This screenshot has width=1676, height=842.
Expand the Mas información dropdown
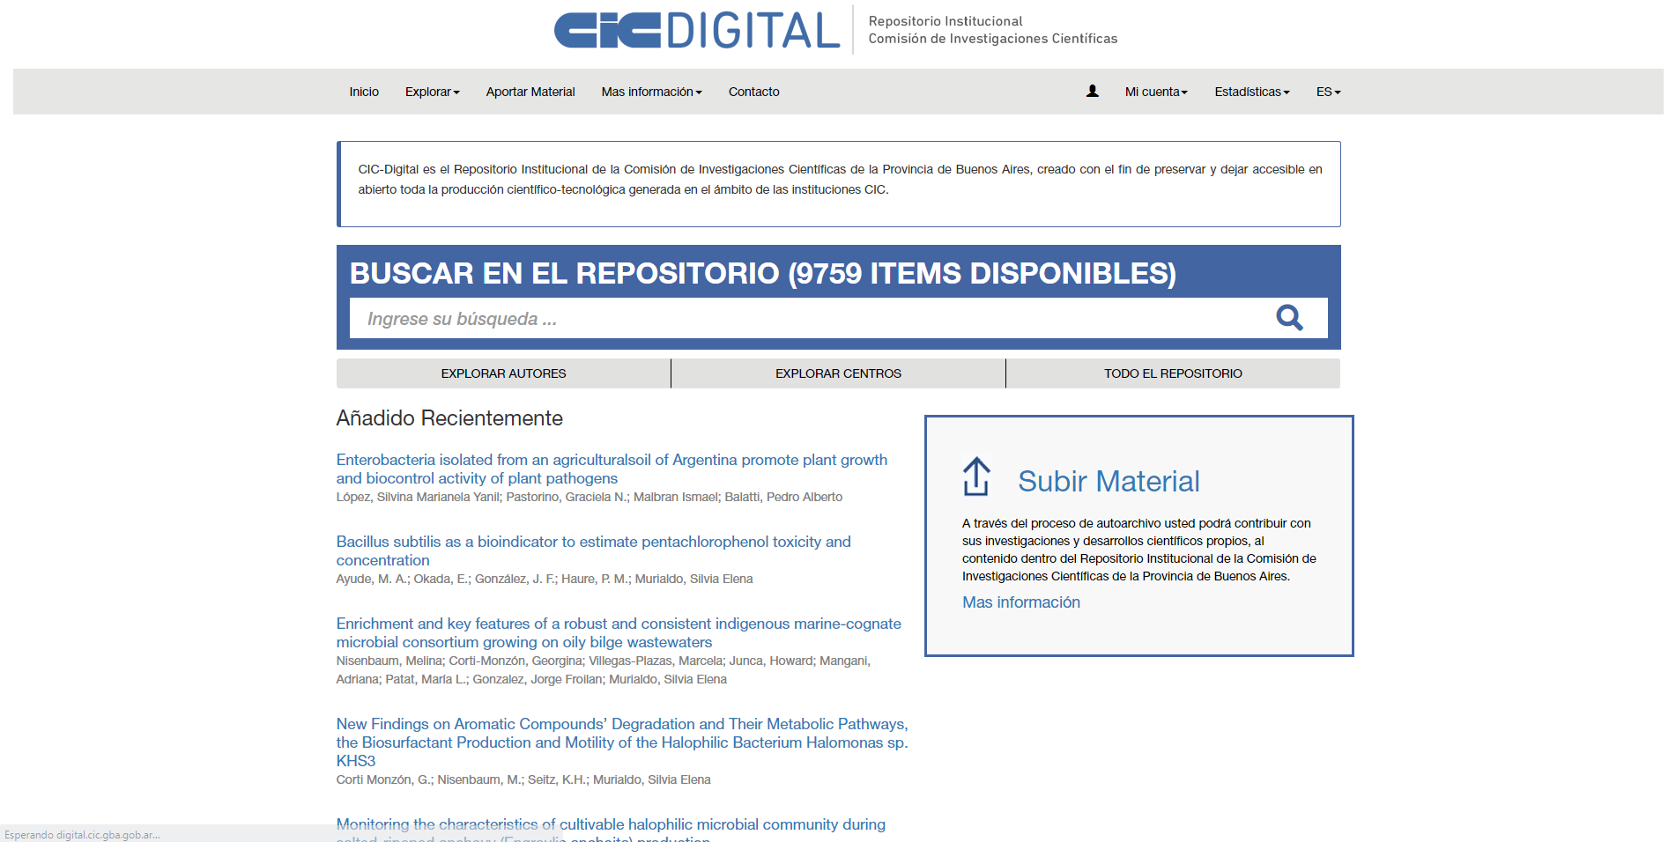click(652, 92)
